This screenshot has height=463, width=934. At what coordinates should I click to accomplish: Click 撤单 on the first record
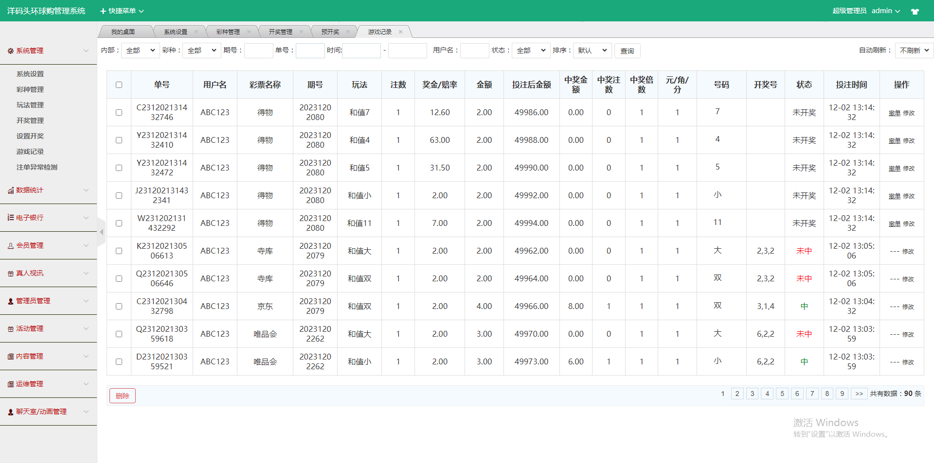894,113
